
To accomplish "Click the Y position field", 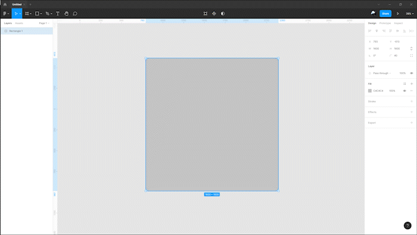I will tap(399, 42).
